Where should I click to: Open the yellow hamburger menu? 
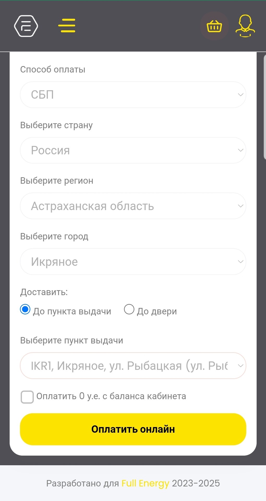pyautogui.click(x=67, y=26)
